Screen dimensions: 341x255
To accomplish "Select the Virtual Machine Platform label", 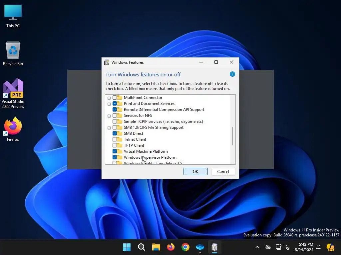I will (x=146, y=151).
